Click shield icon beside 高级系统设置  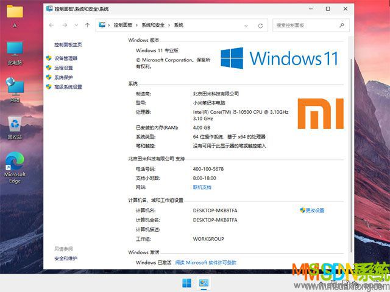tap(49, 86)
